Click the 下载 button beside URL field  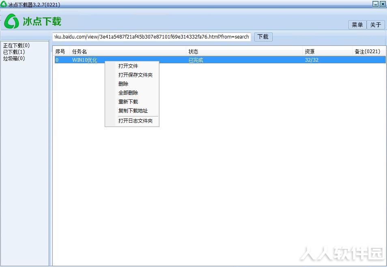pyautogui.click(x=263, y=37)
